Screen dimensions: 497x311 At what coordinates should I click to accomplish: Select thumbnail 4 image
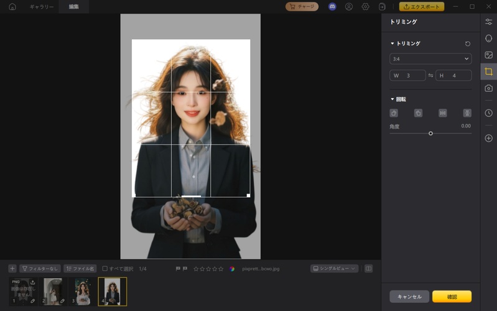coord(113,292)
